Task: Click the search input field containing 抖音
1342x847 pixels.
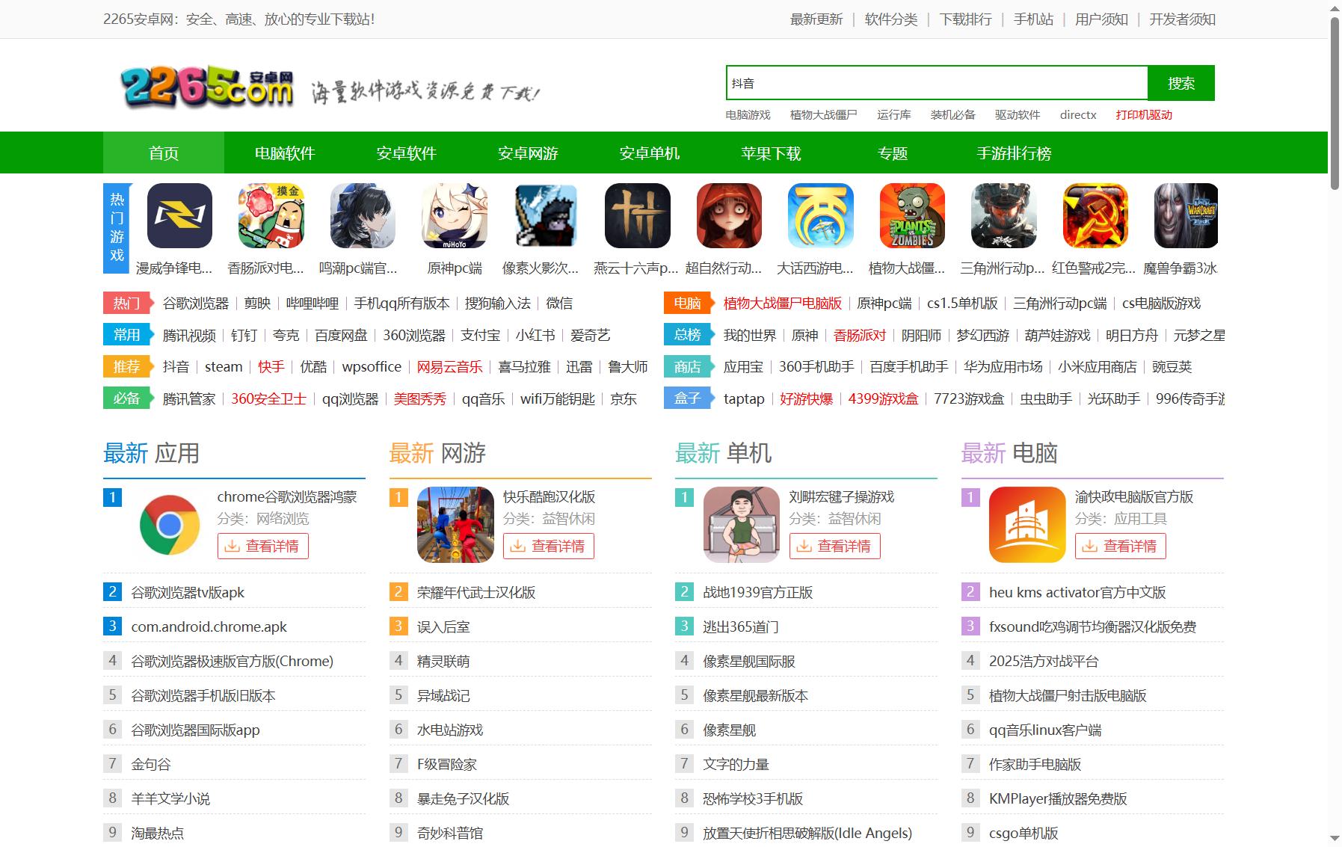Action: pyautogui.click(x=937, y=83)
